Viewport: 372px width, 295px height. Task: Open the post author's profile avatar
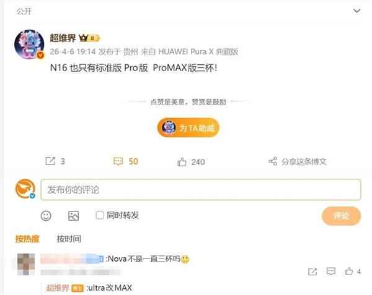point(29,45)
